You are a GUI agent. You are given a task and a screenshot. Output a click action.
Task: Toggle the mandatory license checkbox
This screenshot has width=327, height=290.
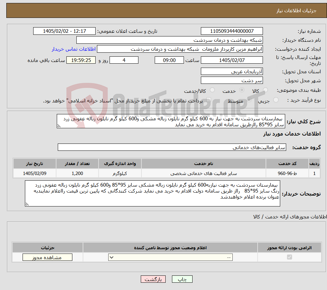pyautogui.click(x=289, y=257)
